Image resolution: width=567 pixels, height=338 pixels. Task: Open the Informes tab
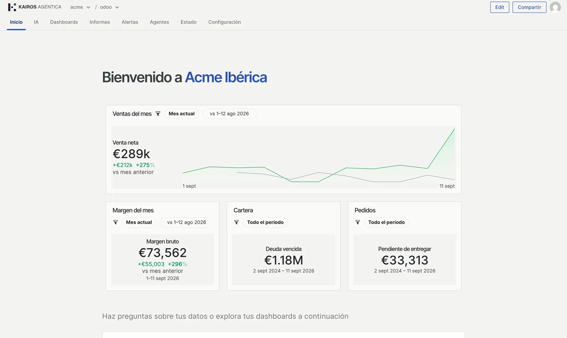click(100, 22)
